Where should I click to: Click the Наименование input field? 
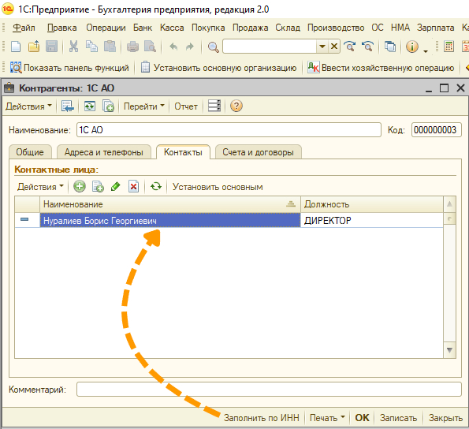coord(229,130)
